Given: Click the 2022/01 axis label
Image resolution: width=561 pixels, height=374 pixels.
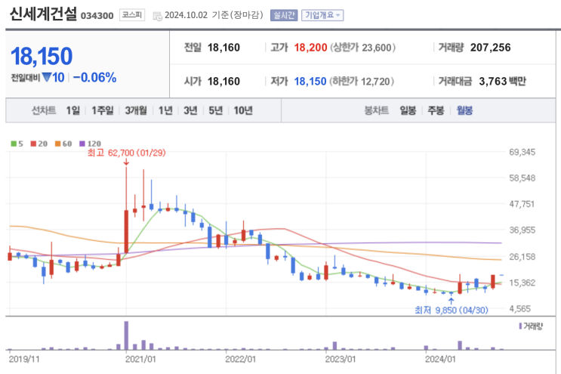Looking at the screenshot, I should click(x=240, y=360).
